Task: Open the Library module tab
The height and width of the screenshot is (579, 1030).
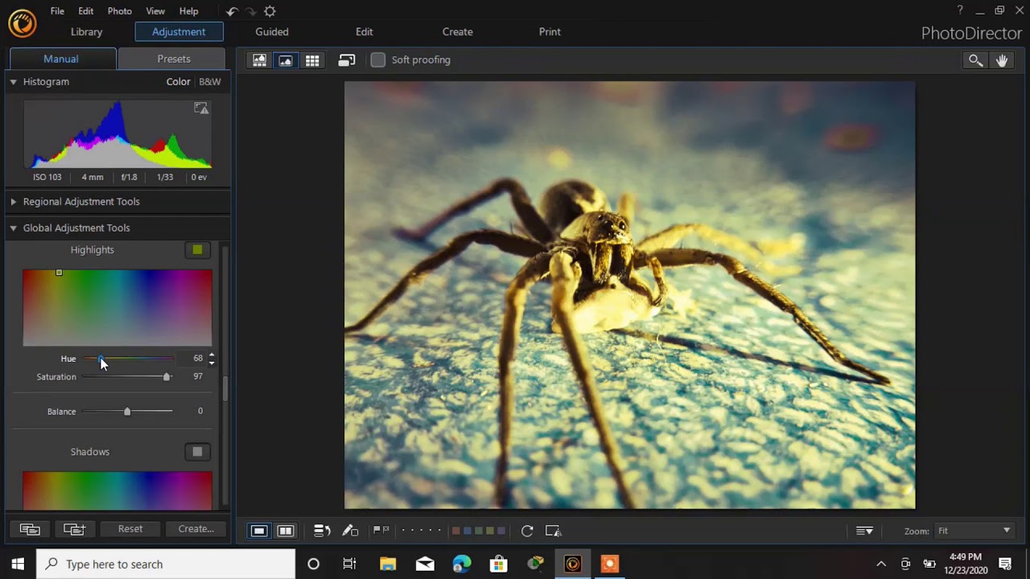Action: (86, 32)
